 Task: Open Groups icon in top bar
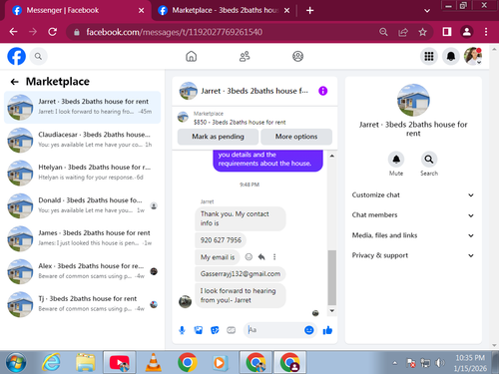coord(297,57)
